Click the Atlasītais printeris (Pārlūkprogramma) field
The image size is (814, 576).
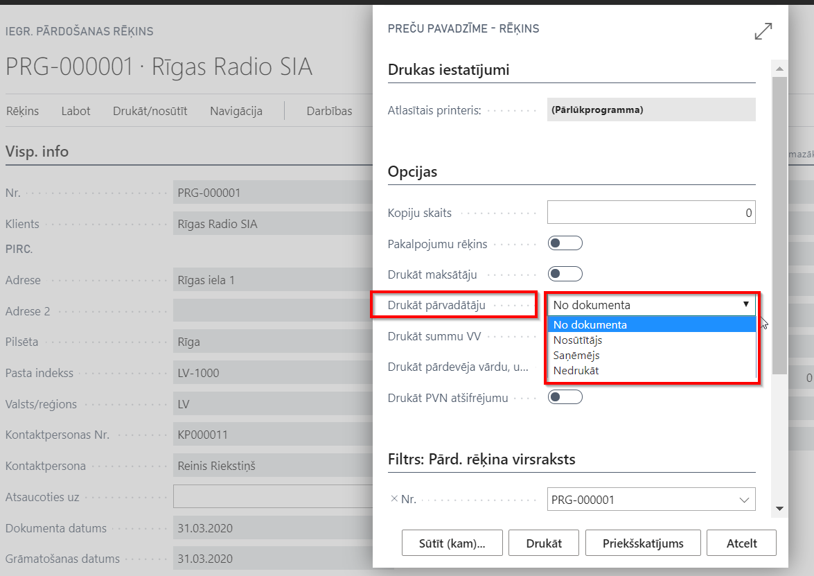[x=651, y=110]
